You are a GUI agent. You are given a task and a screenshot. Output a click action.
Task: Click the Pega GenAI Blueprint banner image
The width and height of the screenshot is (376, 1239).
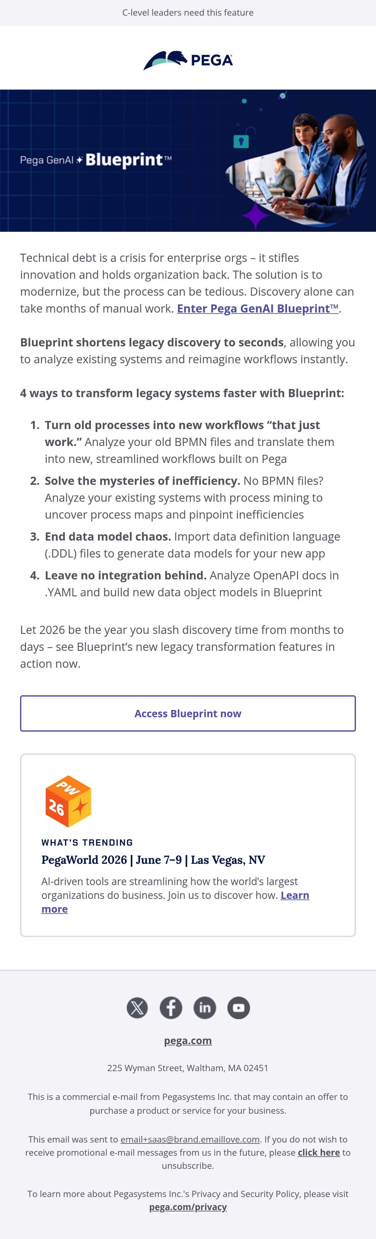188,161
